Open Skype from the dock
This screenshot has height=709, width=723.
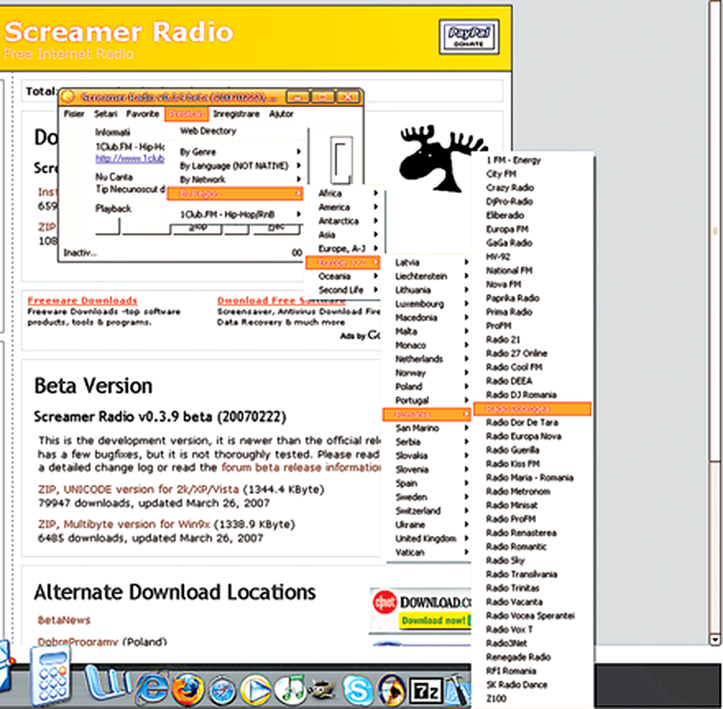358,690
